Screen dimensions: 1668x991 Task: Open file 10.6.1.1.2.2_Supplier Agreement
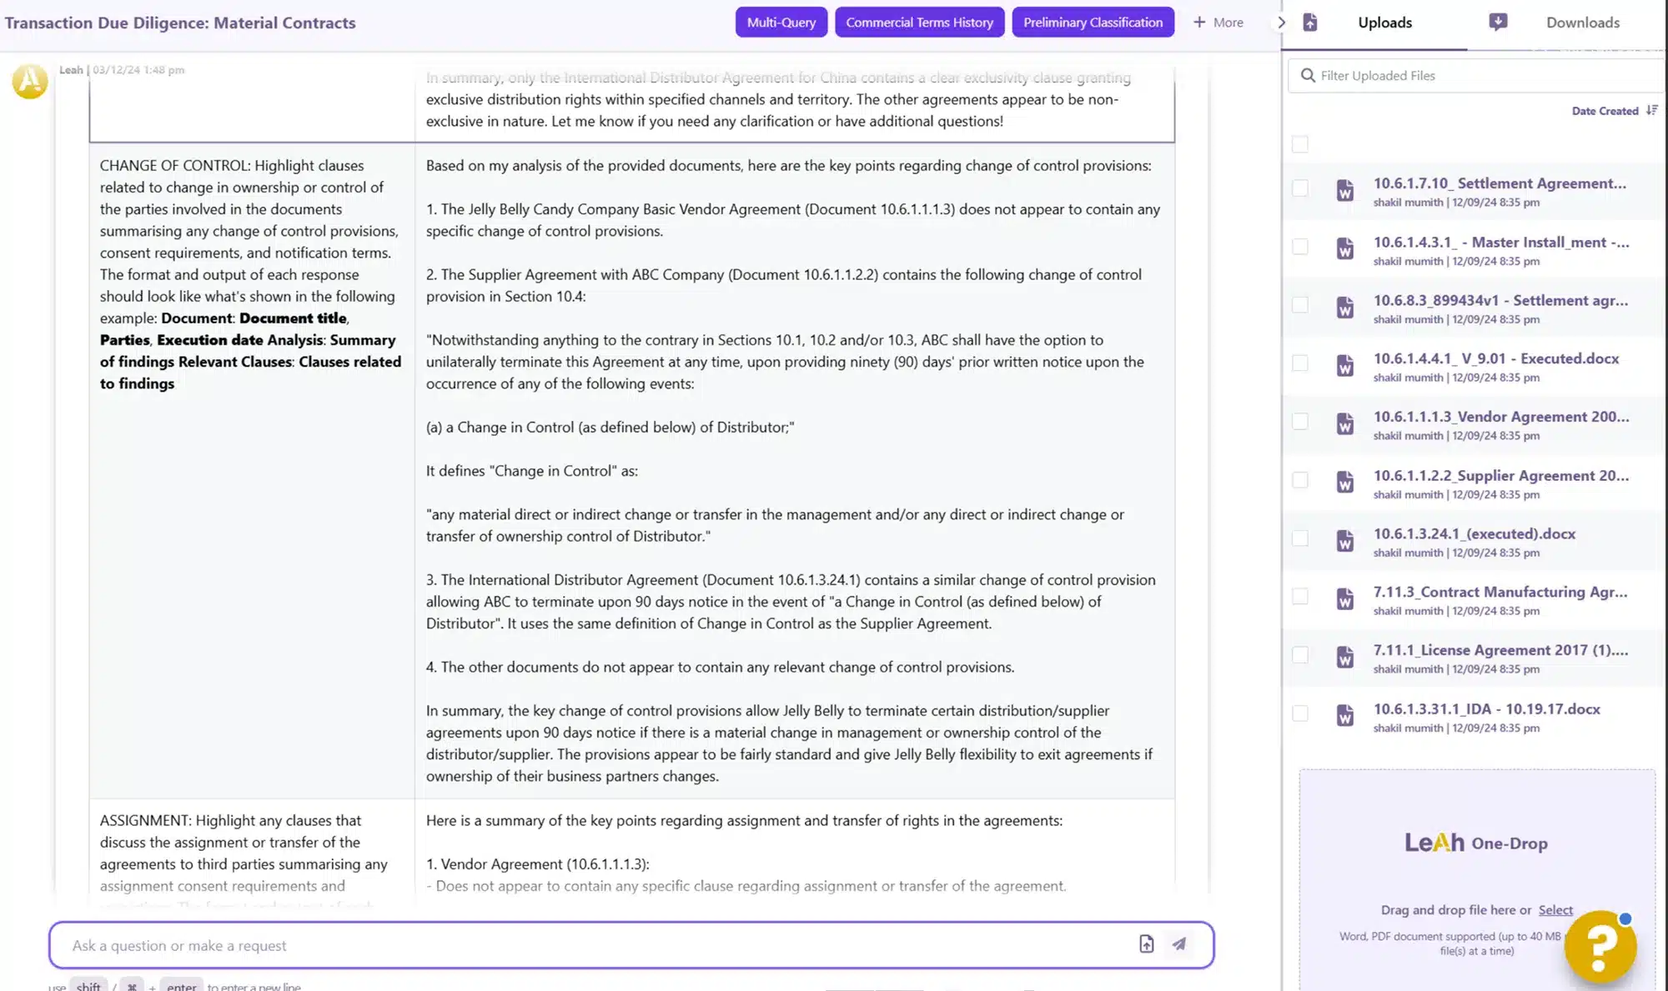pyautogui.click(x=1500, y=476)
